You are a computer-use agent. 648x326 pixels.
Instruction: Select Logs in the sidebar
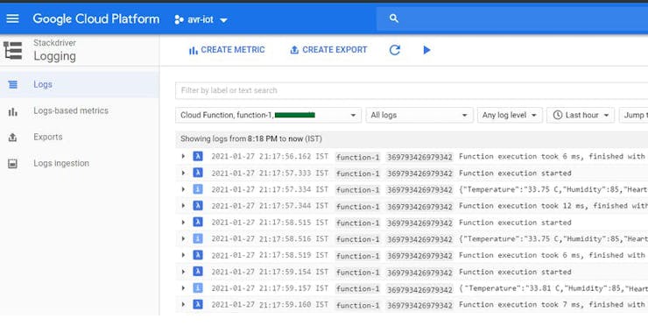point(80,84)
